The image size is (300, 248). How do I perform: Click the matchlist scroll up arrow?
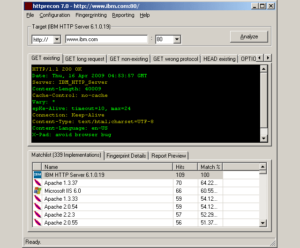click(x=263, y=167)
